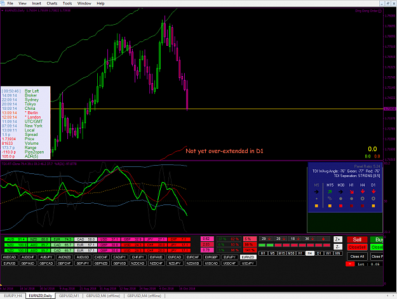Image resolution: width=397 pixels, height=299 pixels.
Task: Click the grey dot icon under H1
Action: coord(351,199)
